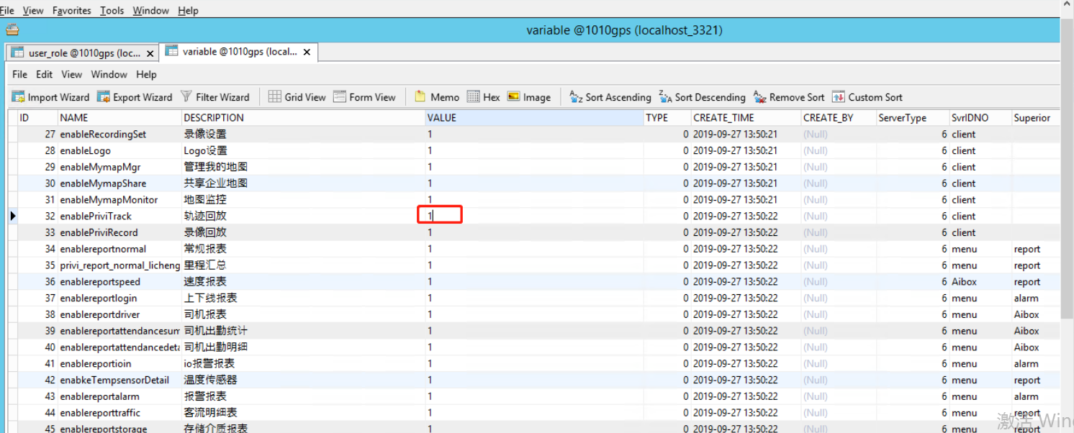Click the ServerType column header
1074x433 pixels.
[912, 118]
